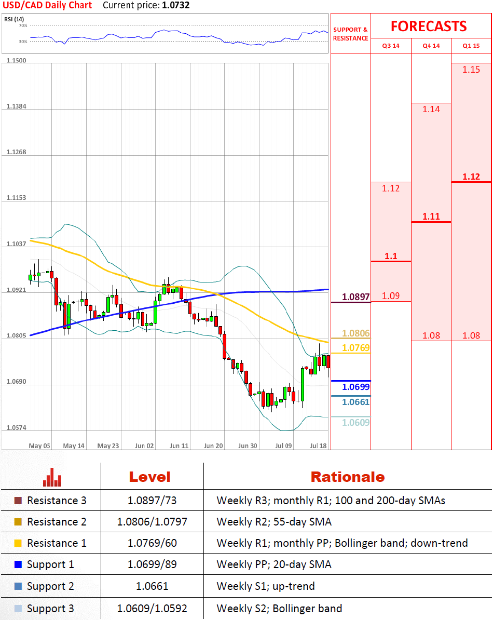Viewport: 493px width, 620px height.
Task: Click the 1.0661 level cell in table
Action: pos(152,586)
